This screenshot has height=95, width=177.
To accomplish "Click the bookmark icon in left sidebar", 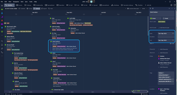I will coord(2,45).
